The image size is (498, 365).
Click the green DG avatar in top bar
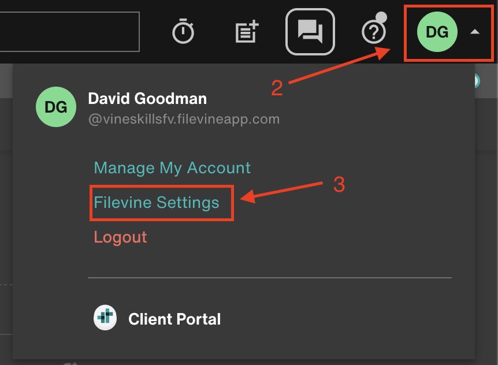point(437,32)
